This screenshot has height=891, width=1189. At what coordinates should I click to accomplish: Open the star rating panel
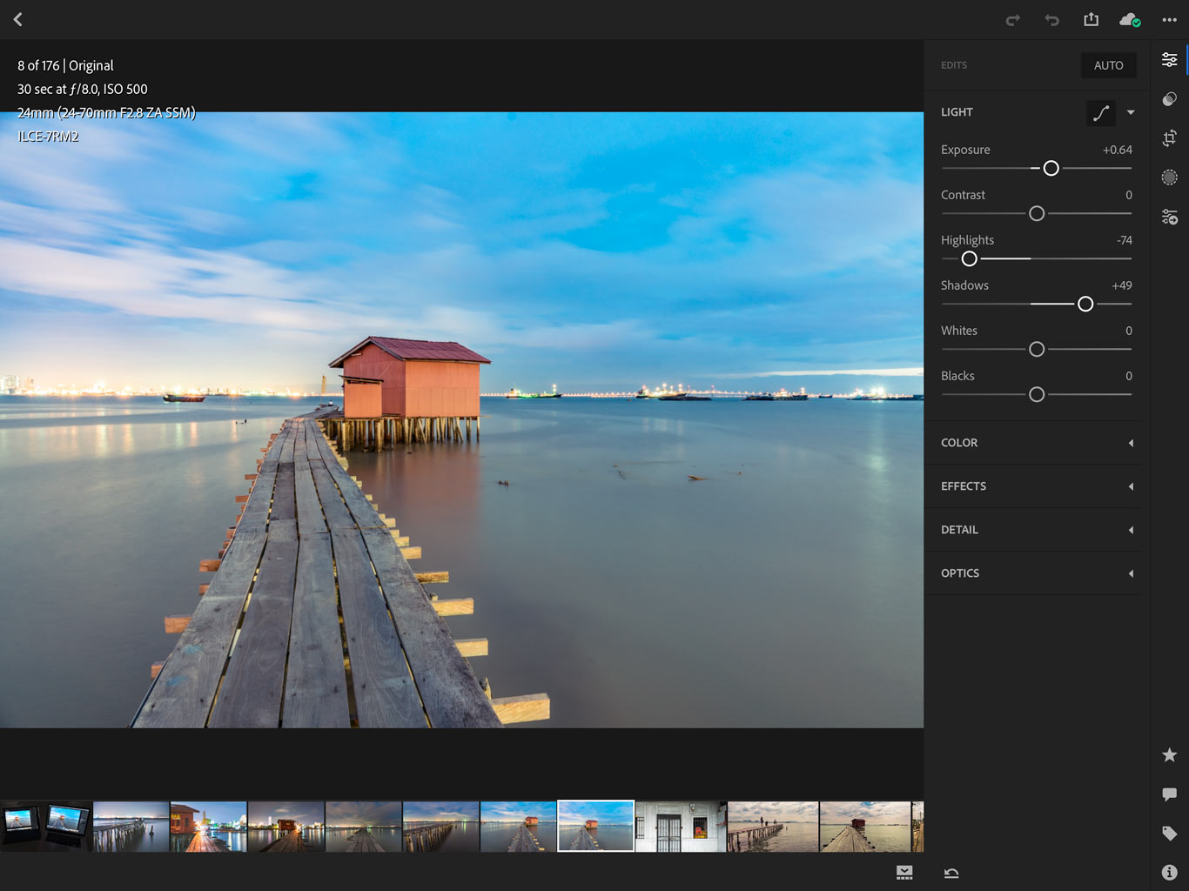tap(1169, 754)
